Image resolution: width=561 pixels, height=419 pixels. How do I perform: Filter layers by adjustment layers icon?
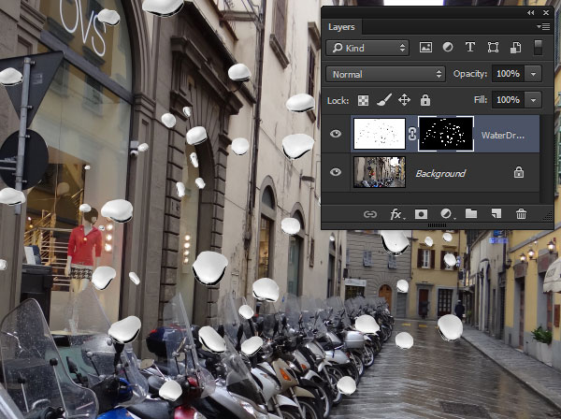click(447, 48)
